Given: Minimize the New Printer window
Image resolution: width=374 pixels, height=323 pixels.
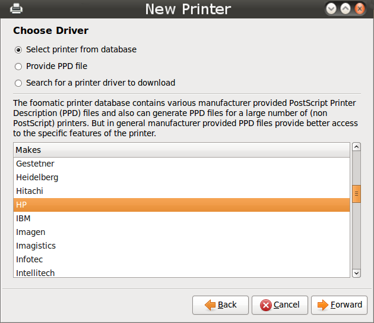Looking at the screenshot, I should (331, 9).
